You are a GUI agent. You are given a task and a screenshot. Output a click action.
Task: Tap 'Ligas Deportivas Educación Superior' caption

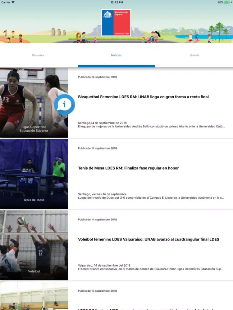coord(34,129)
